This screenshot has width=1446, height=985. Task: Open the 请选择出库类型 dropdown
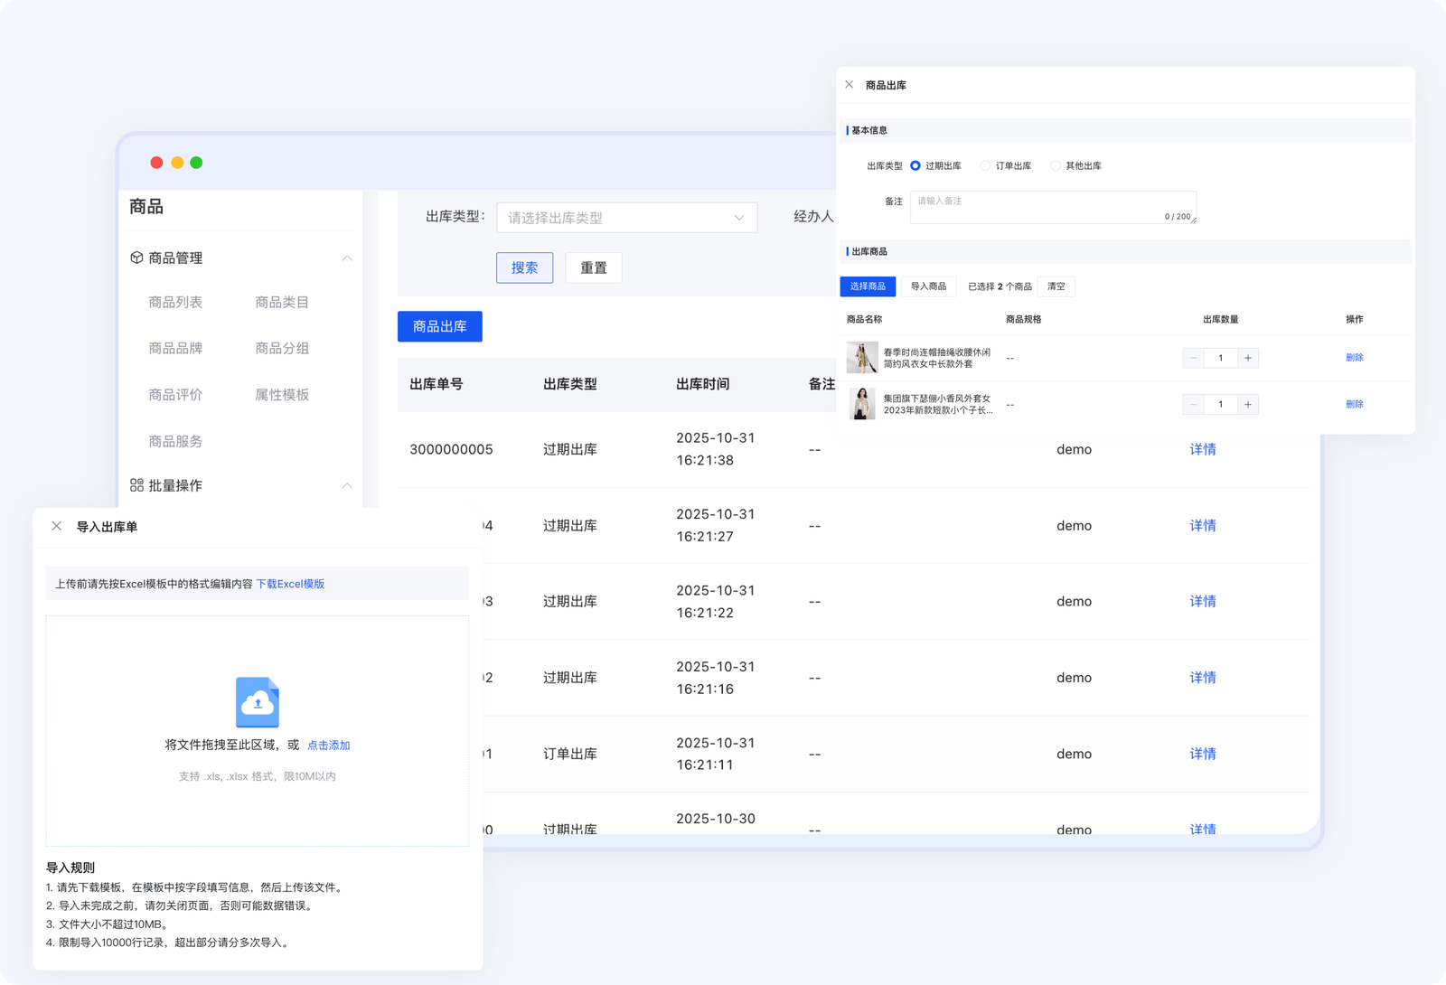(x=626, y=217)
